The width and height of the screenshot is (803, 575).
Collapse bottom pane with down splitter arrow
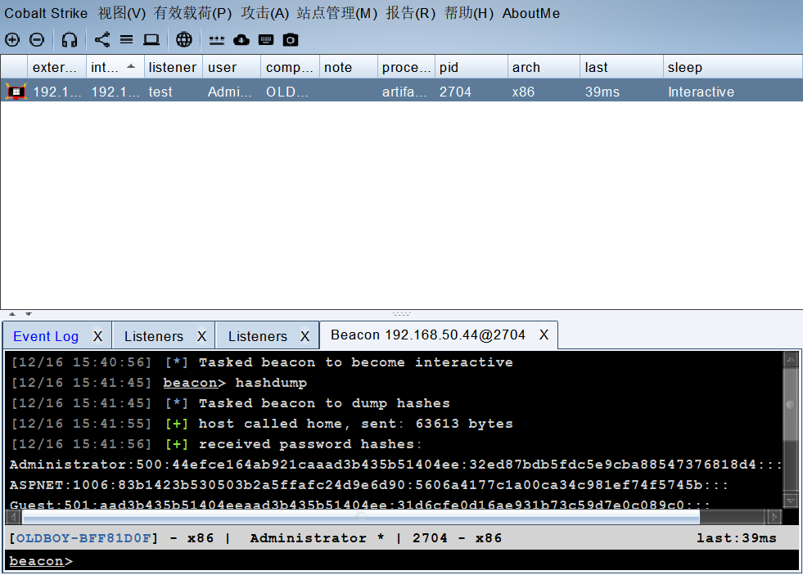(x=29, y=314)
